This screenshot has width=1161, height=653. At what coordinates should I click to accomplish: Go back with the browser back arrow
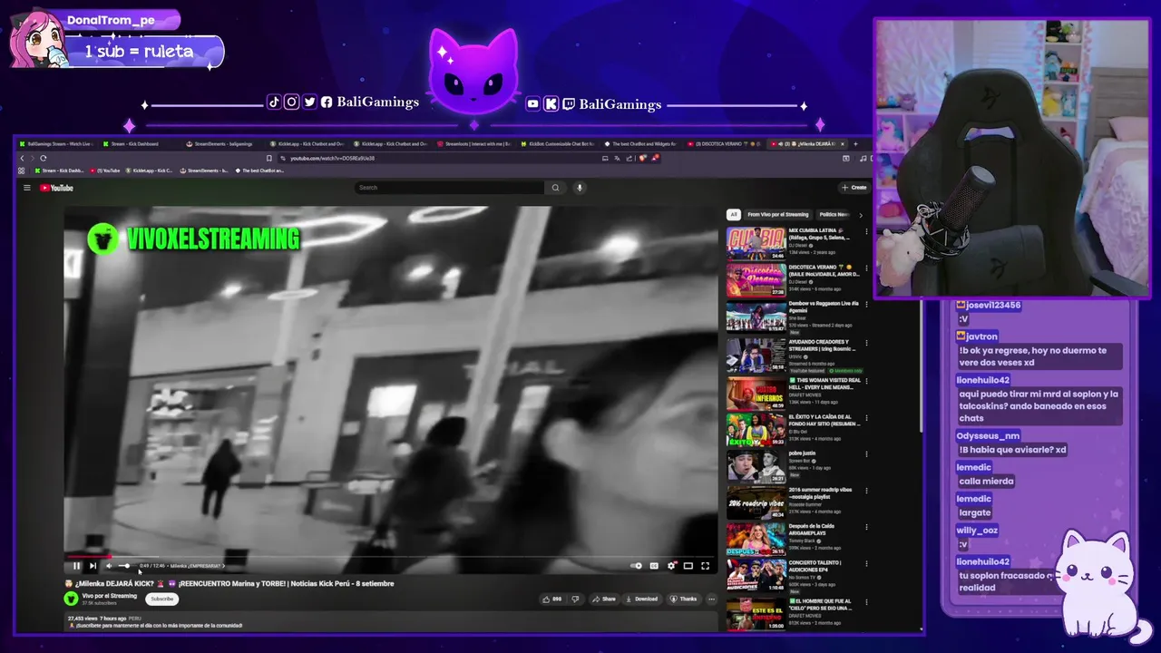pyautogui.click(x=22, y=158)
